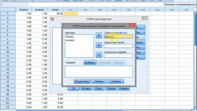Click Отмена in ОЛМ-одномерная dialog
Screen dimensions: 197x111
point(111,88)
